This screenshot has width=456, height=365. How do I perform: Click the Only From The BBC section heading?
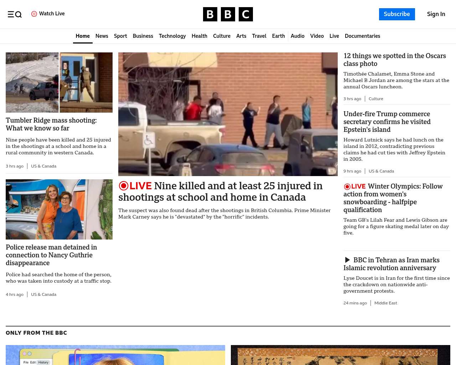(36, 333)
